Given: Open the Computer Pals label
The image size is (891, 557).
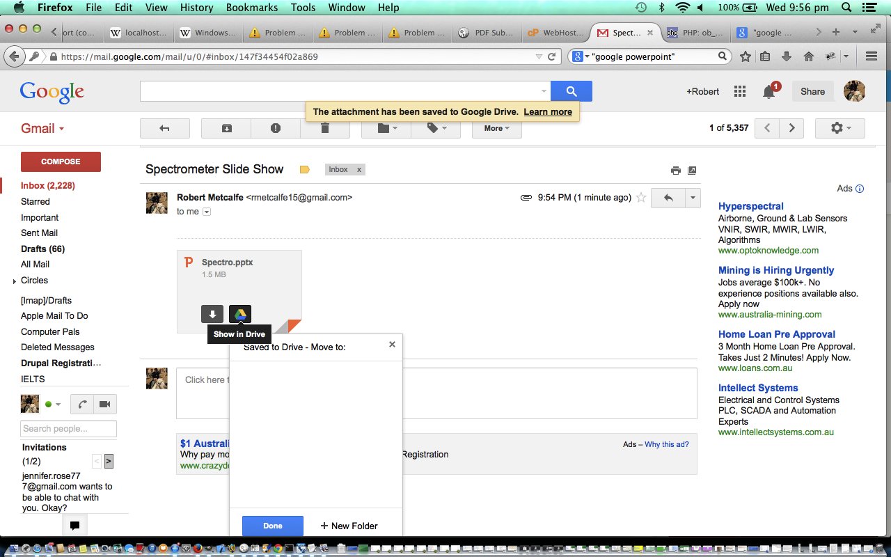Looking at the screenshot, I should coord(50,331).
